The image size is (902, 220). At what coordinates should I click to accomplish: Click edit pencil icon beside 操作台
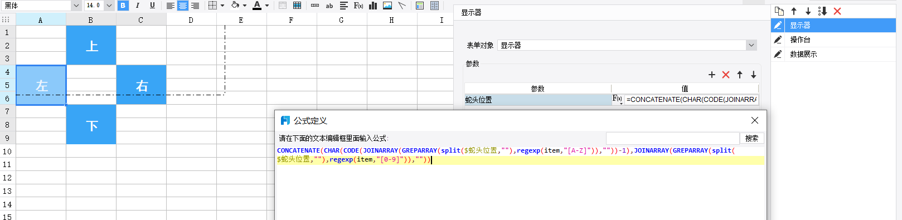pos(778,40)
